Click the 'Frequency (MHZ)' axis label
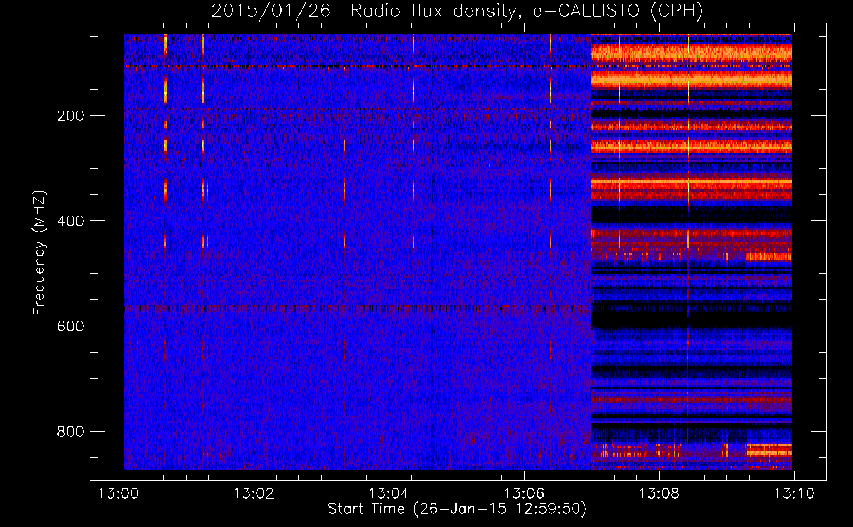The image size is (853, 527). pos(40,253)
